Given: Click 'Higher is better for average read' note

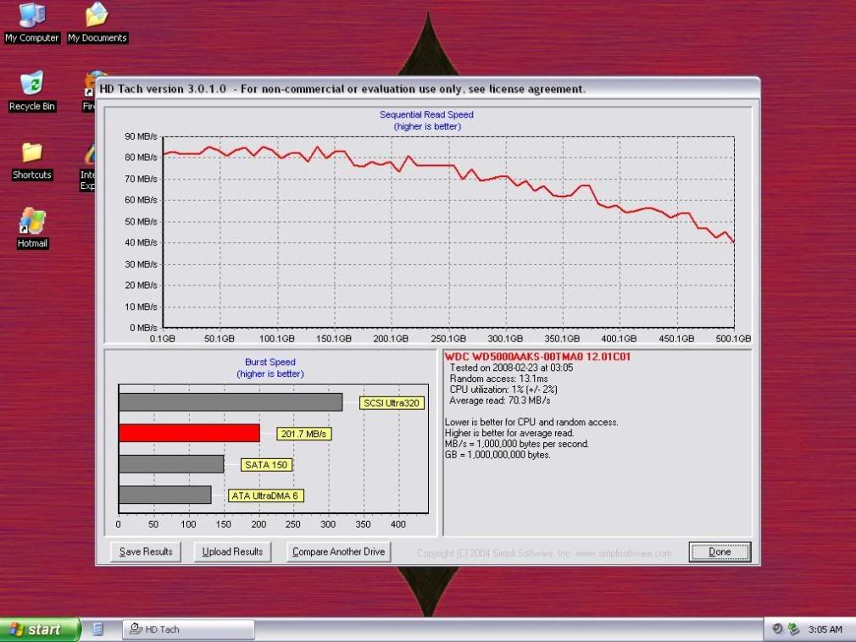Looking at the screenshot, I should (x=509, y=433).
